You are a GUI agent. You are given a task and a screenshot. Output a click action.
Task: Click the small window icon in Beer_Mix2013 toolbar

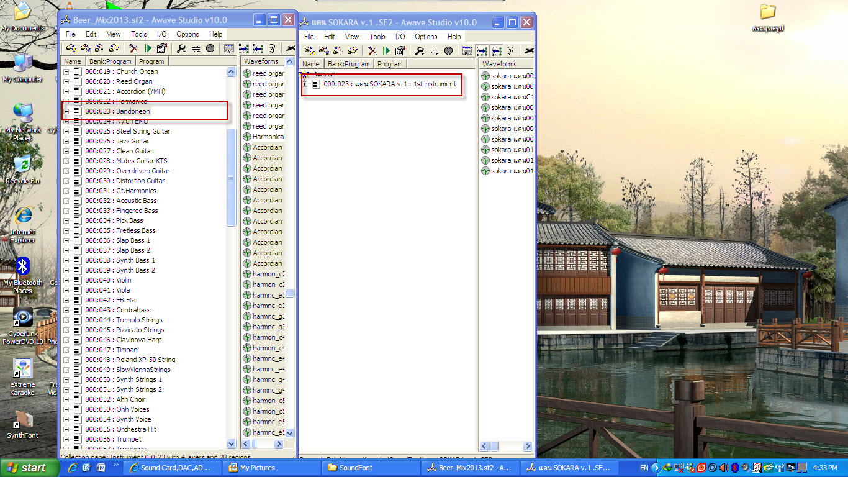point(228,48)
